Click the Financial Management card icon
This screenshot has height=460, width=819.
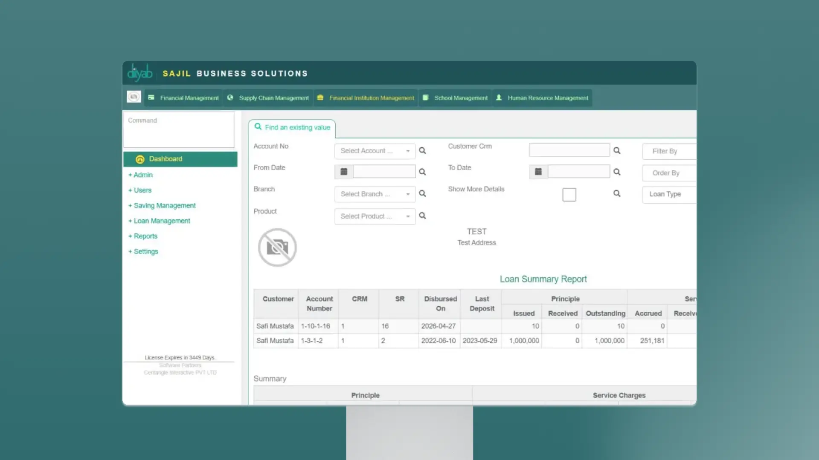pyautogui.click(x=151, y=98)
